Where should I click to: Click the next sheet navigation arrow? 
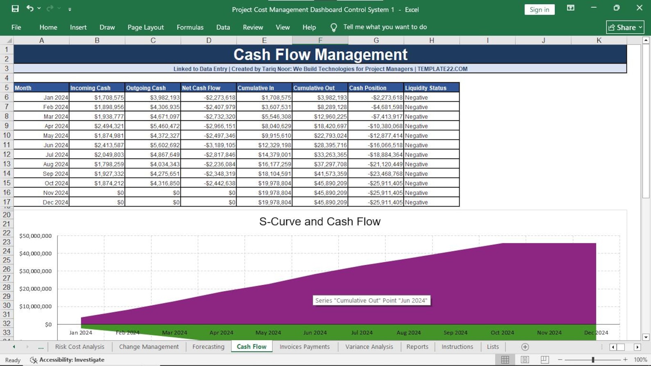coord(27,347)
